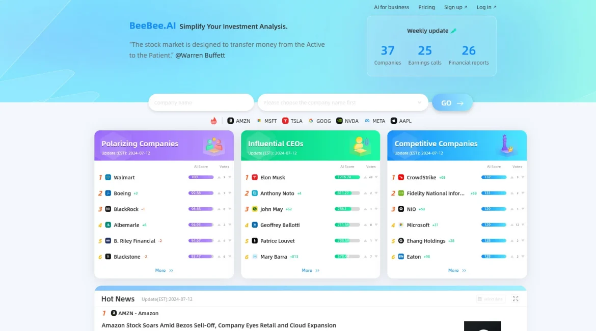Open the company report type dropdown
Image resolution: width=596 pixels, height=331 pixels.
[x=343, y=102]
